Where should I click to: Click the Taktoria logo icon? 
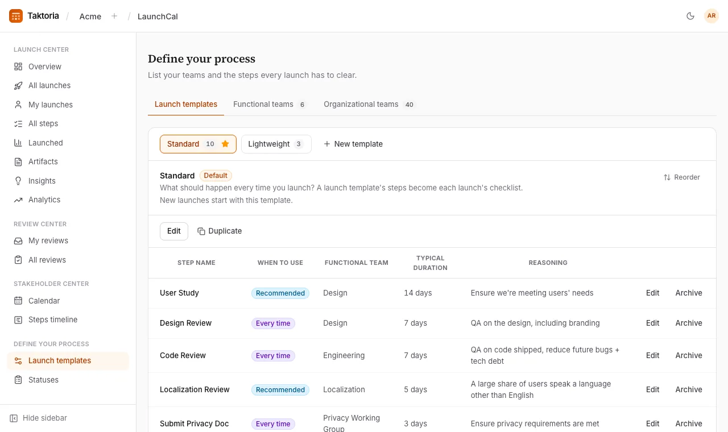(16, 16)
